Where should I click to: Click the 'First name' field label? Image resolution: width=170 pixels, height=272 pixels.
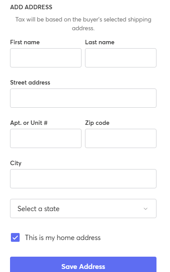pos(25,42)
